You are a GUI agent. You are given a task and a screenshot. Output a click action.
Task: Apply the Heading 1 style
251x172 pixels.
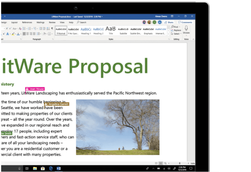[86, 30]
